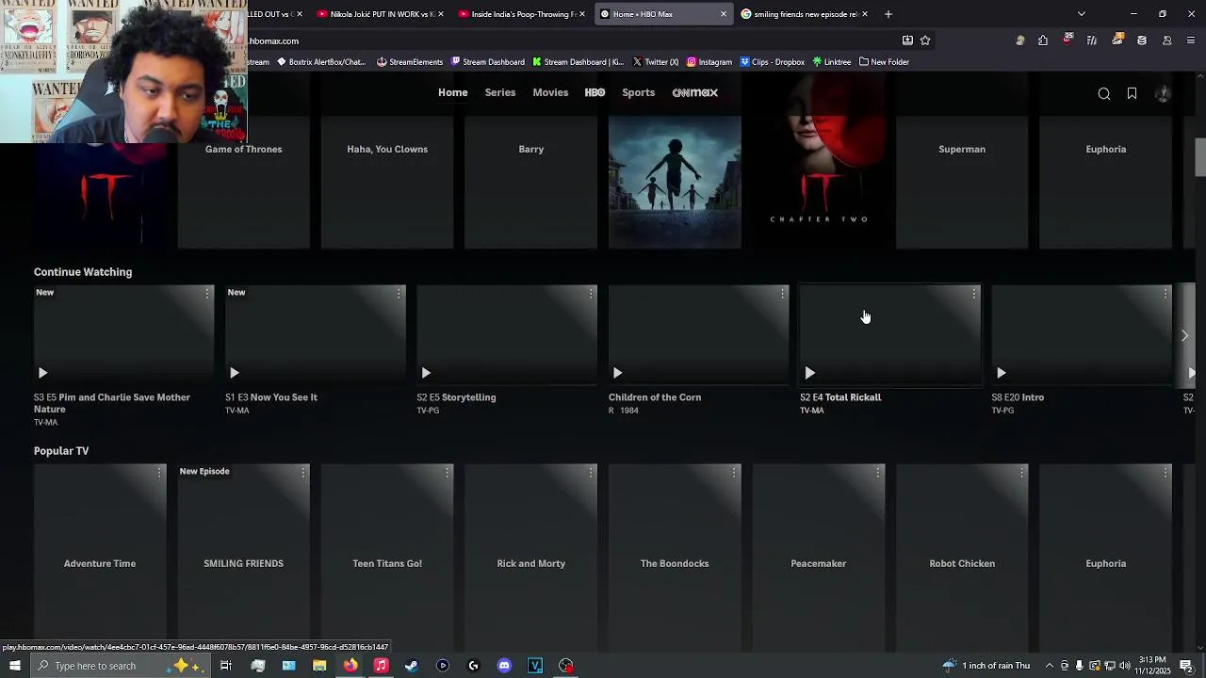This screenshot has width=1206, height=678.
Task: Play S2 E4 Total Rickall
Action: 809,373
